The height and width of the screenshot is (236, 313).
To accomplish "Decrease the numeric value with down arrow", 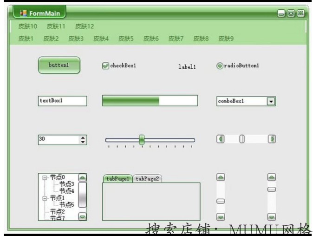I will [x=83, y=142].
